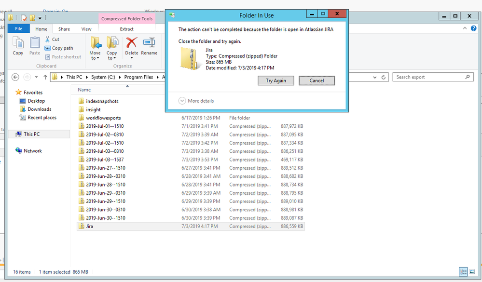Open the recent locations dropdown arrow

36,77
